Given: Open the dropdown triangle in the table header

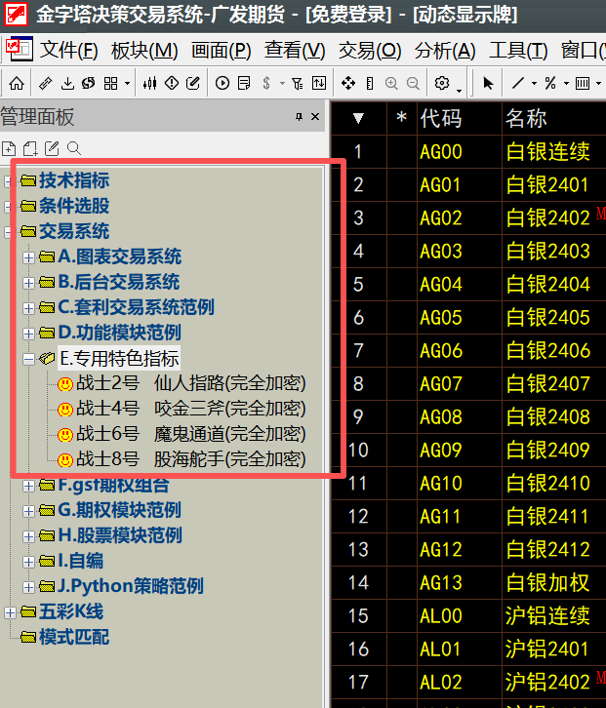Looking at the screenshot, I should [x=358, y=119].
